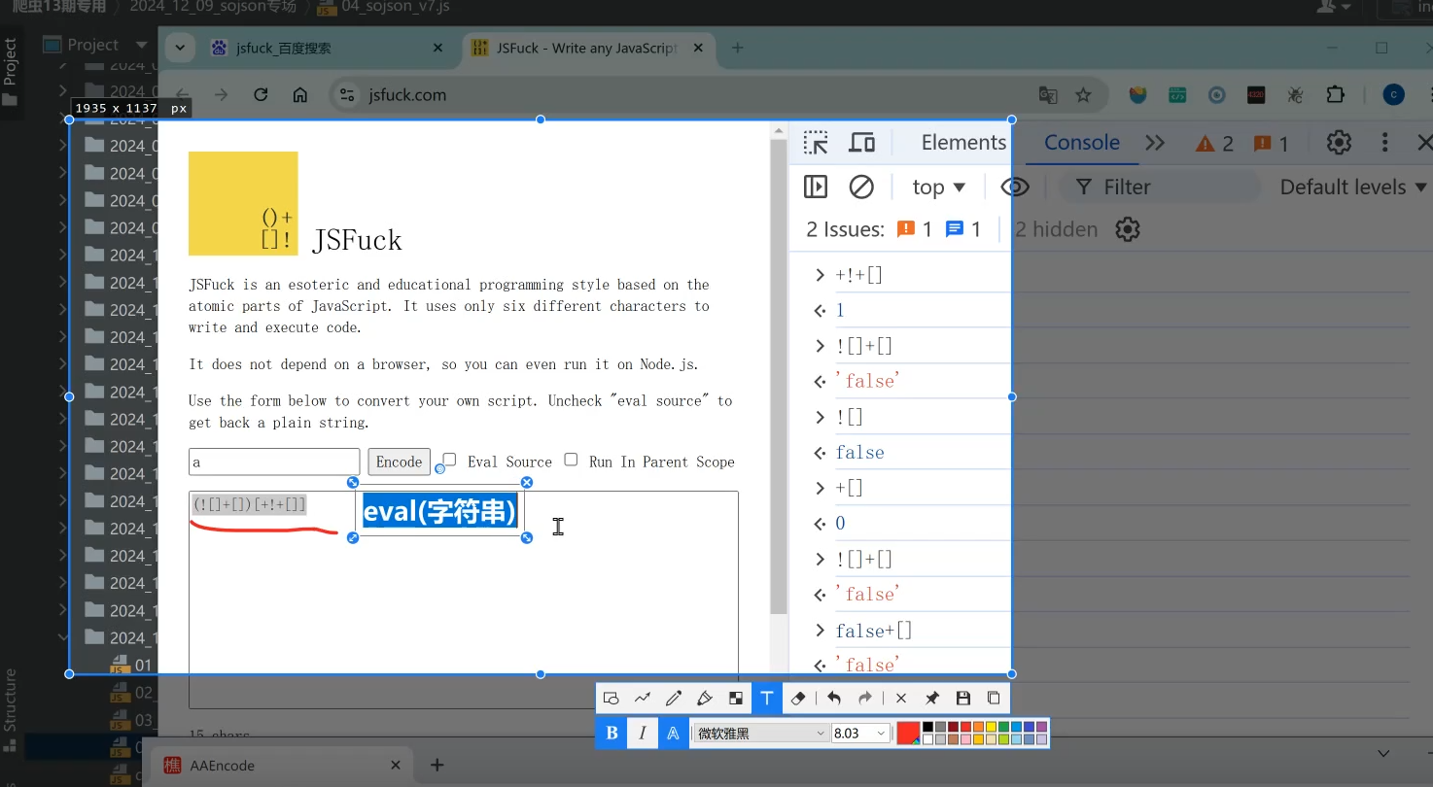Viewport: 1433px width, 787px height.
Task: Switch to the Console tab
Action: 1082,143
